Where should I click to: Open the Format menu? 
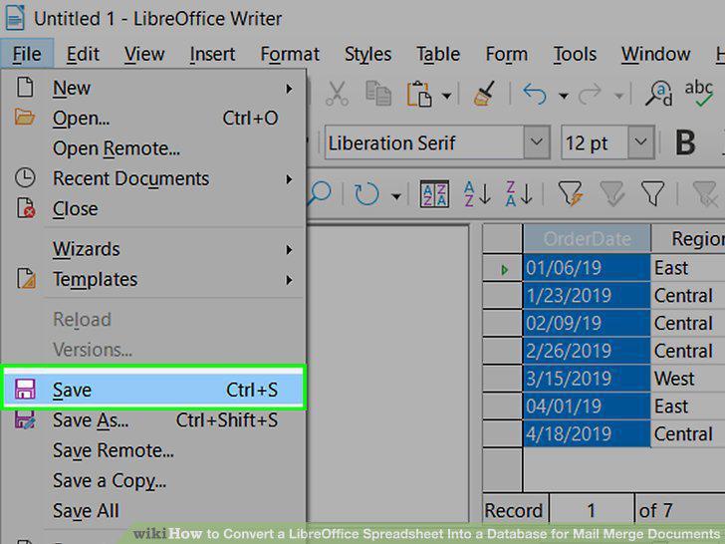point(290,54)
